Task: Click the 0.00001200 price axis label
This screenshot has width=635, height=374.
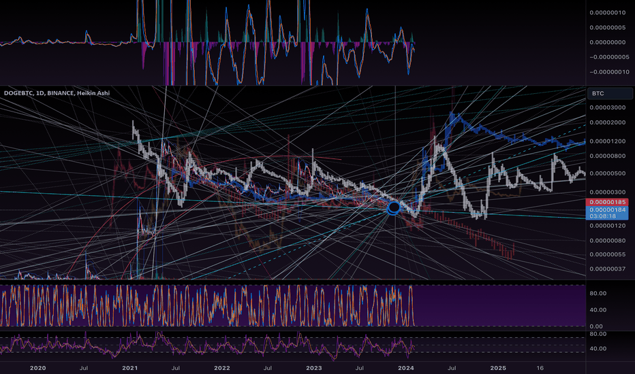Action: (x=608, y=141)
